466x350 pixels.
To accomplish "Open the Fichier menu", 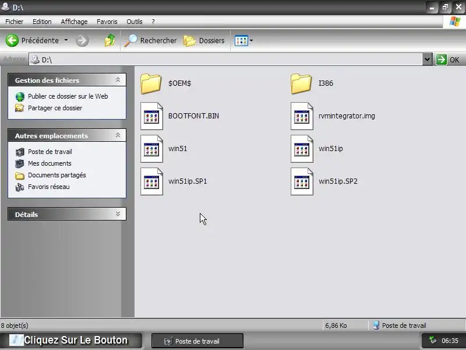I will [14, 22].
